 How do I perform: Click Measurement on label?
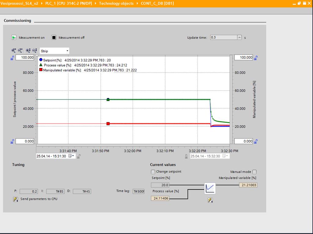31,38
